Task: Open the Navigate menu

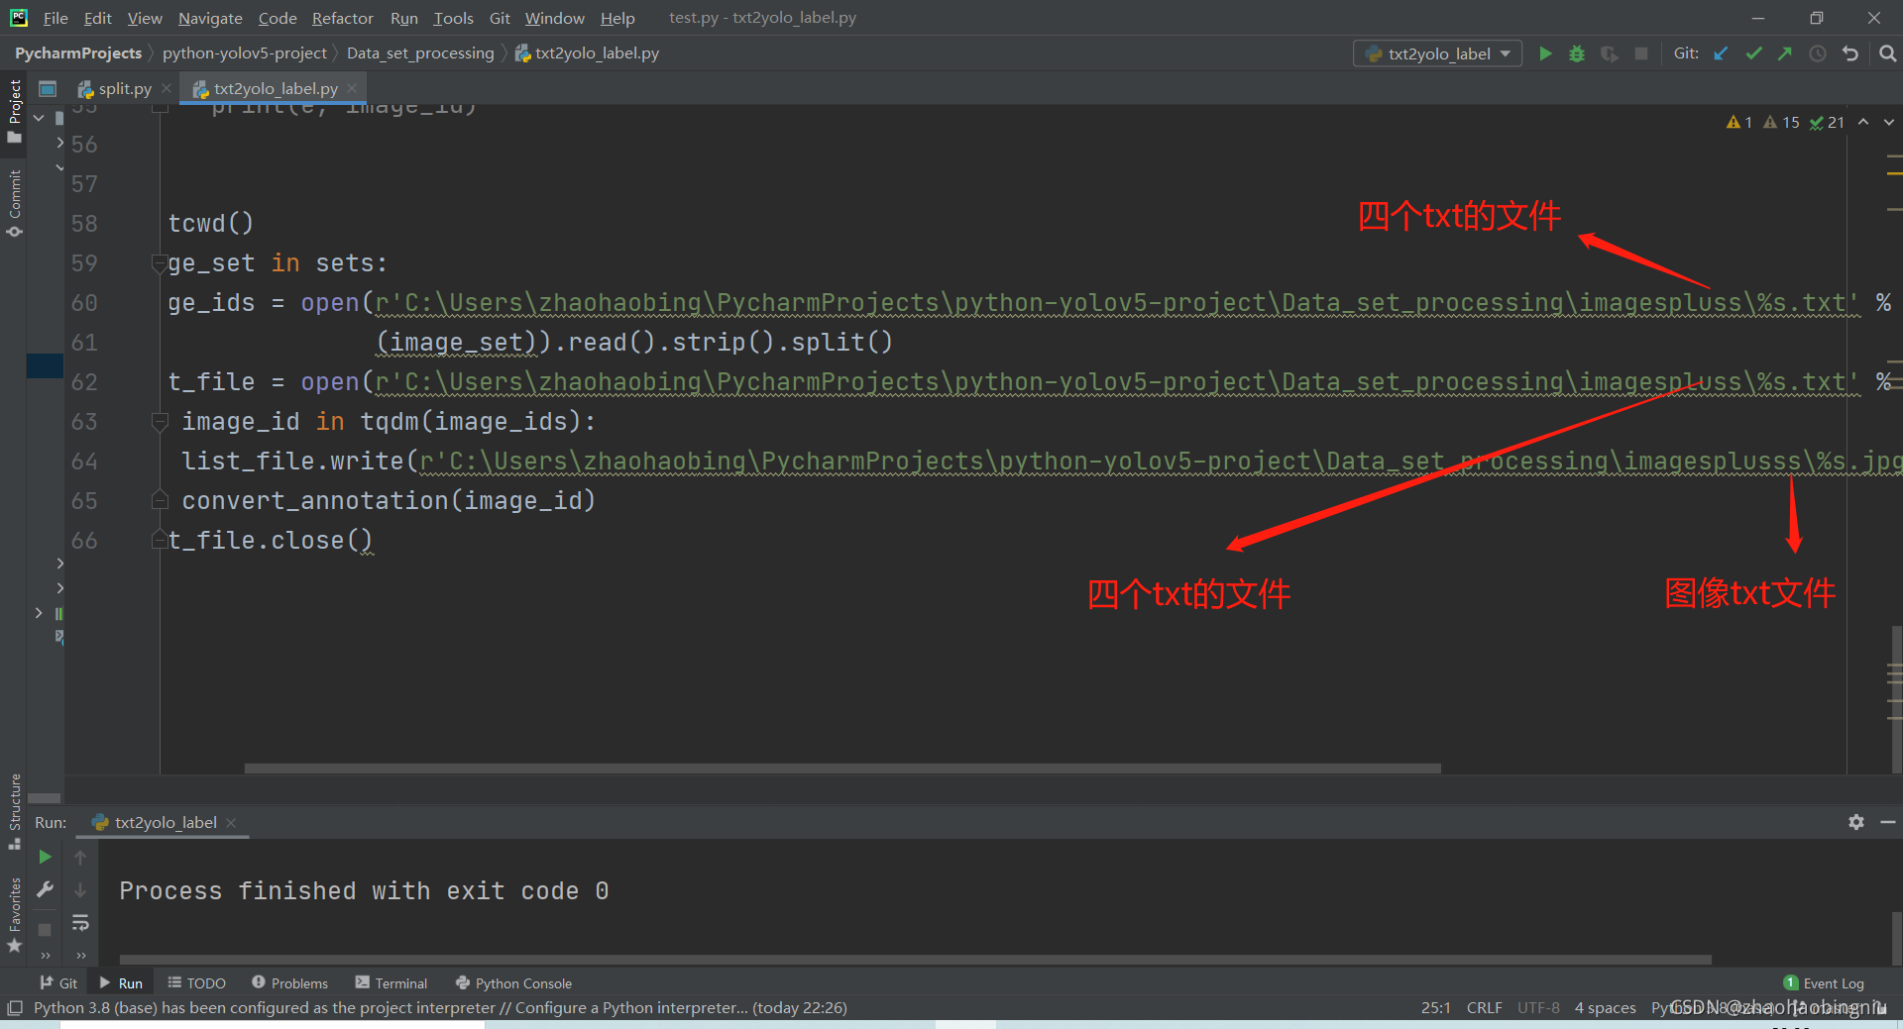Action: [x=210, y=18]
